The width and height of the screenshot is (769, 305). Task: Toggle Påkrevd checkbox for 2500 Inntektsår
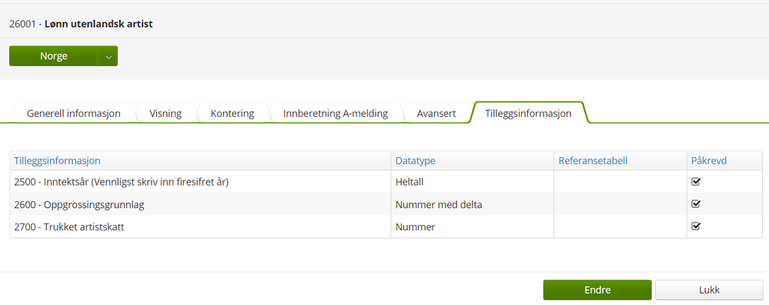click(x=695, y=182)
